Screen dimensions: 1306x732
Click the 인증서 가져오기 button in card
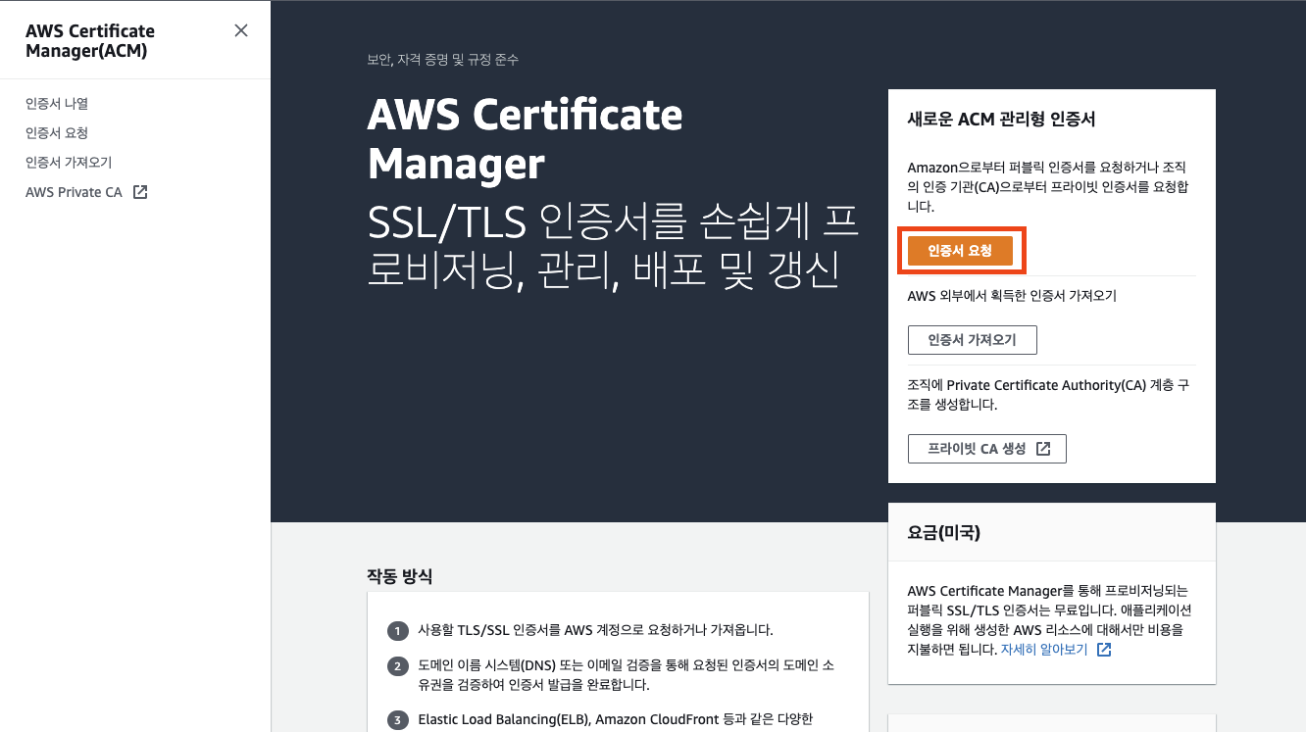[x=972, y=340]
